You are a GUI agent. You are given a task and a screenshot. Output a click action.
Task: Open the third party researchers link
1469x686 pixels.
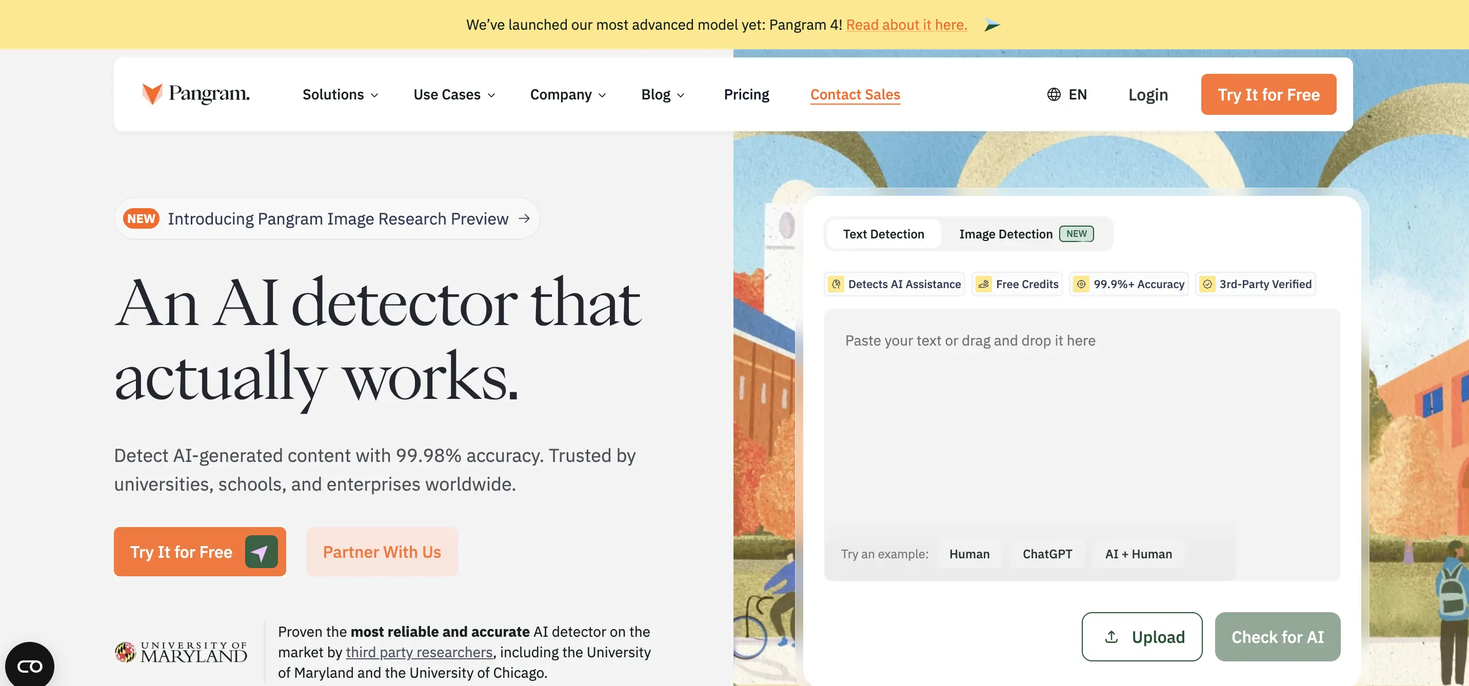[419, 652]
